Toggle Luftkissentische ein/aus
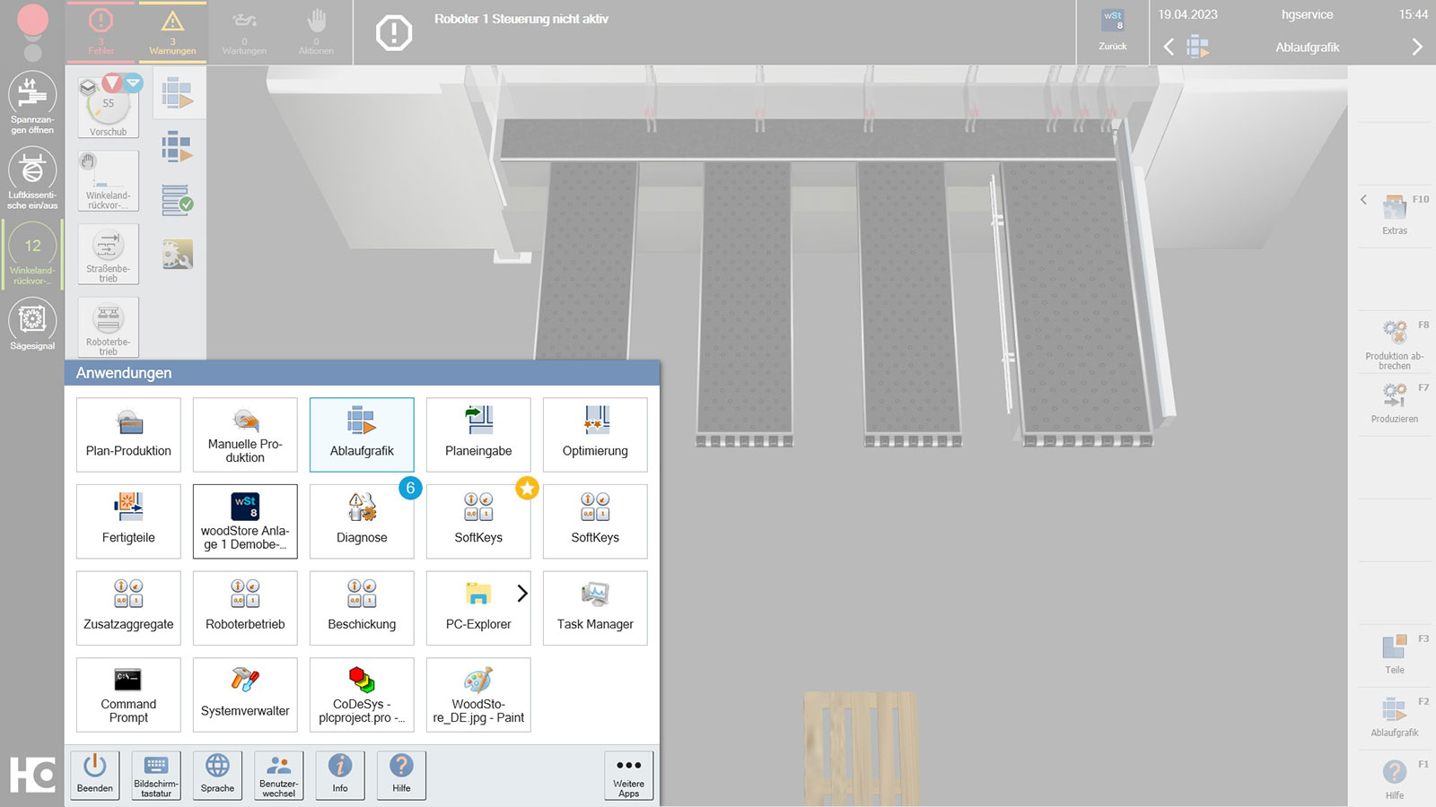The image size is (1436, 807). pos(32,179)
